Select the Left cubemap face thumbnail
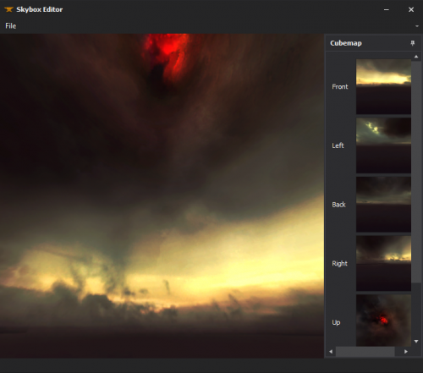The image size is (423, 373). coord(383,145)
